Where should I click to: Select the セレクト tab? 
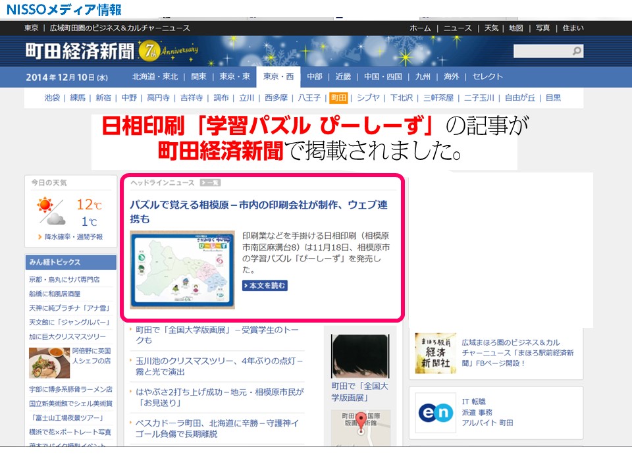(x=487, y=76)
